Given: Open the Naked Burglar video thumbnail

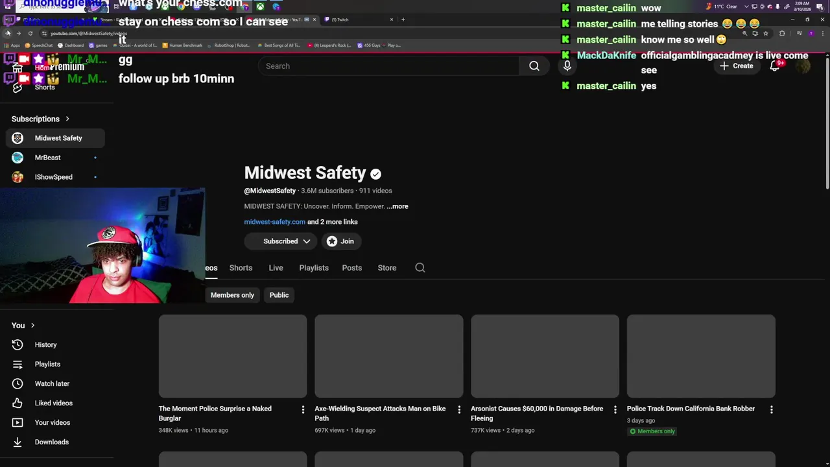Looking at the screenshot, I should (233, 356).
